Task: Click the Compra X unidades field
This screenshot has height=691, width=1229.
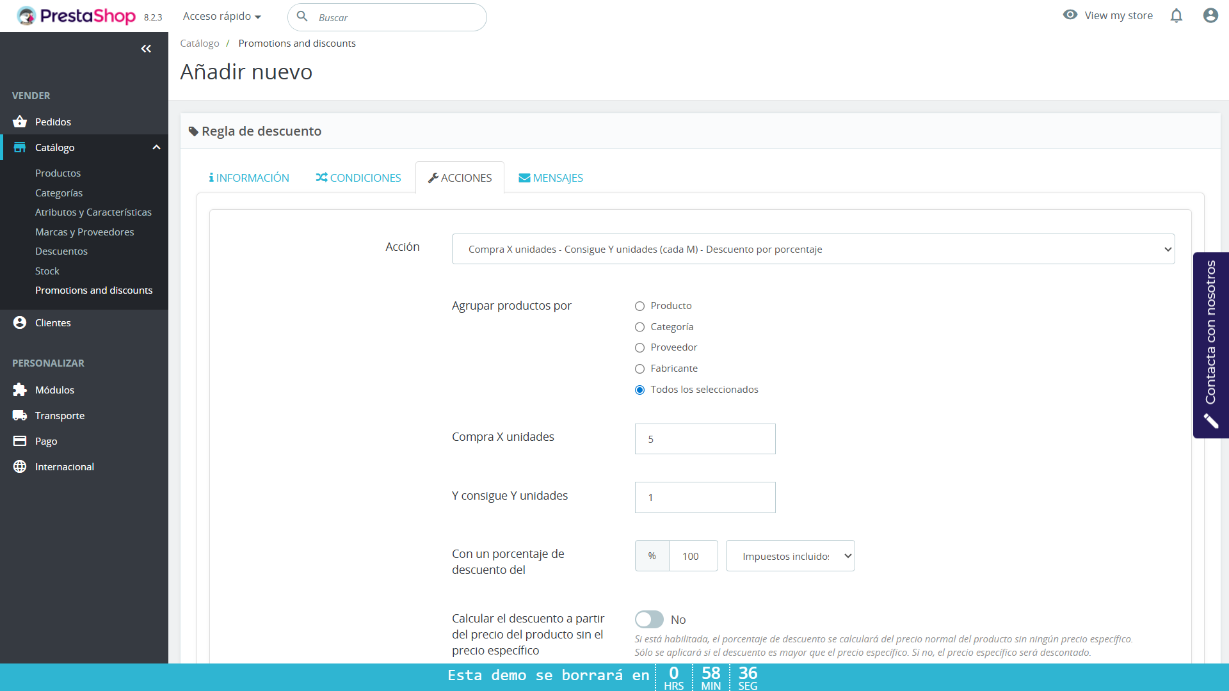Action: click(705, 439)
